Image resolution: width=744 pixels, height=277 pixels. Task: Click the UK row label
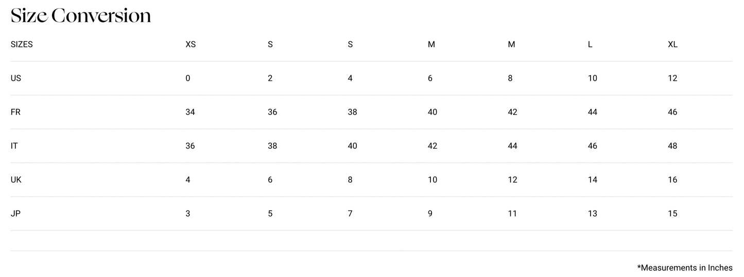coord(16,180)
